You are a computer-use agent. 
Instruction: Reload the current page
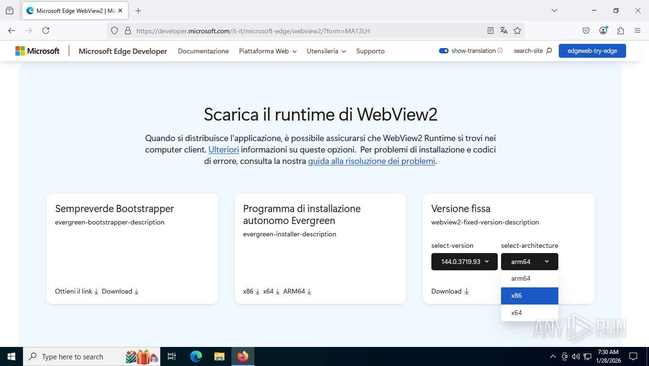pos(46,30)
